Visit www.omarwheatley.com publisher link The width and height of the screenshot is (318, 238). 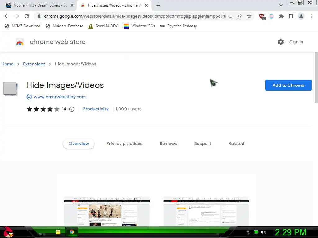(60, 97)
